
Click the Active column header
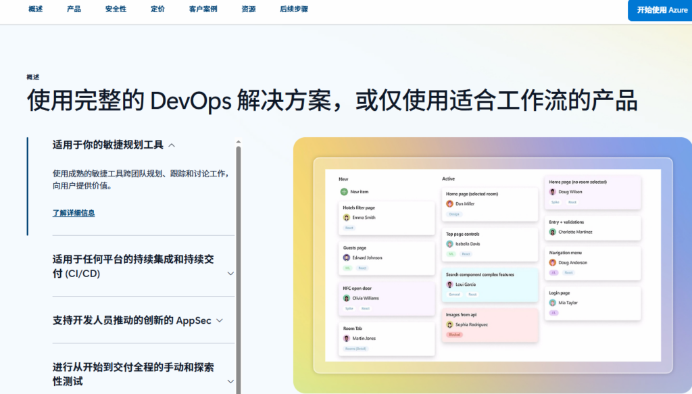coord(449,178)
